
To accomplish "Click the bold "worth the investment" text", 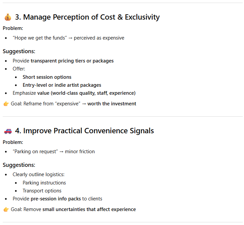I will (x=112, y=104).
